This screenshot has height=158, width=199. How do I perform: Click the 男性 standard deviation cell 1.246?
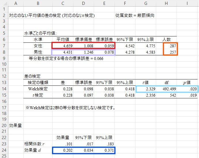[83, 52]
